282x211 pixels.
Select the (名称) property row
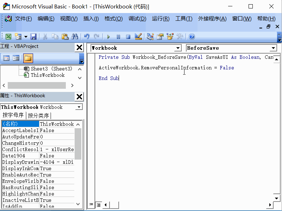tap(38, 124)
